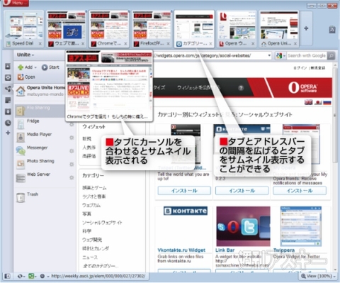Open the Opera Link sync icon in status bar
The image size is (340, 283).
21,276
